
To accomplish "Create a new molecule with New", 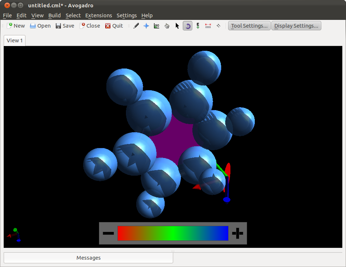I will click(x=16, y=25).
